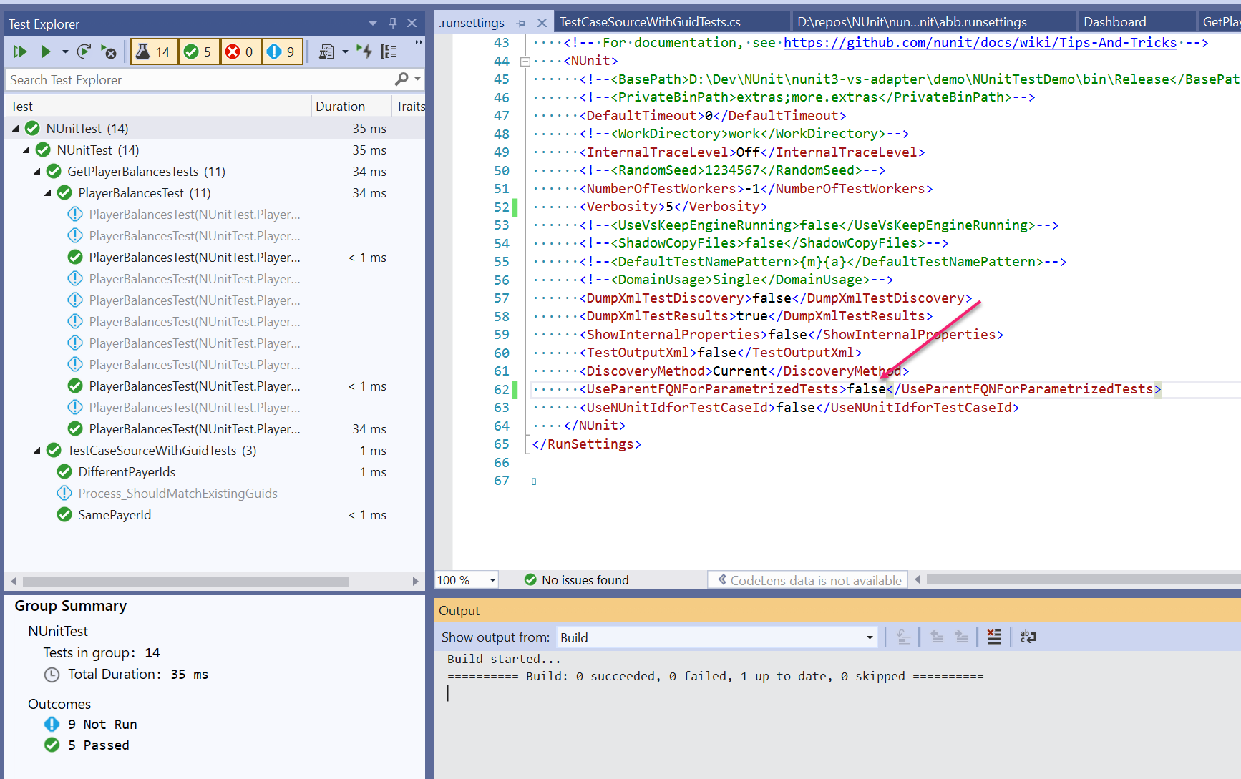Toggle the 9 not run tests filter
Viewport: 1241px width, 779px height.
pyautogui.click(x=282, y=51)
